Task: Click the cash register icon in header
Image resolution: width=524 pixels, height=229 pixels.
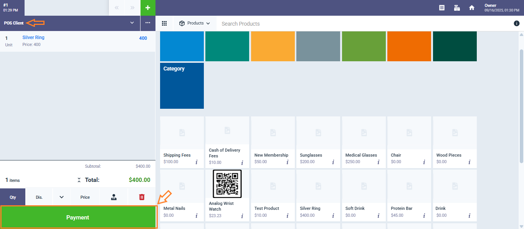Action: [x=457, y=8]
